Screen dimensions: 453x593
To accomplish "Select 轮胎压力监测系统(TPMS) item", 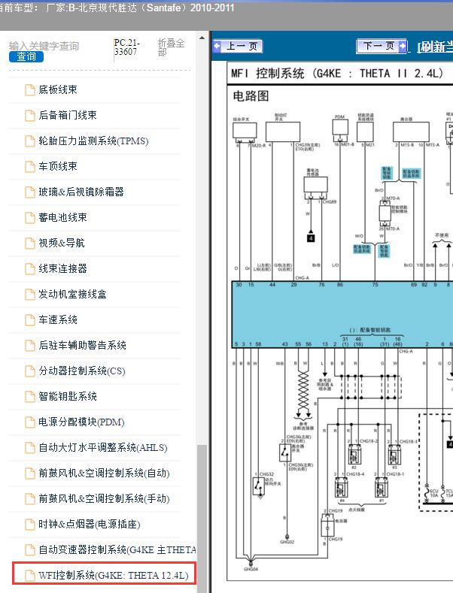I will (93, 141).
